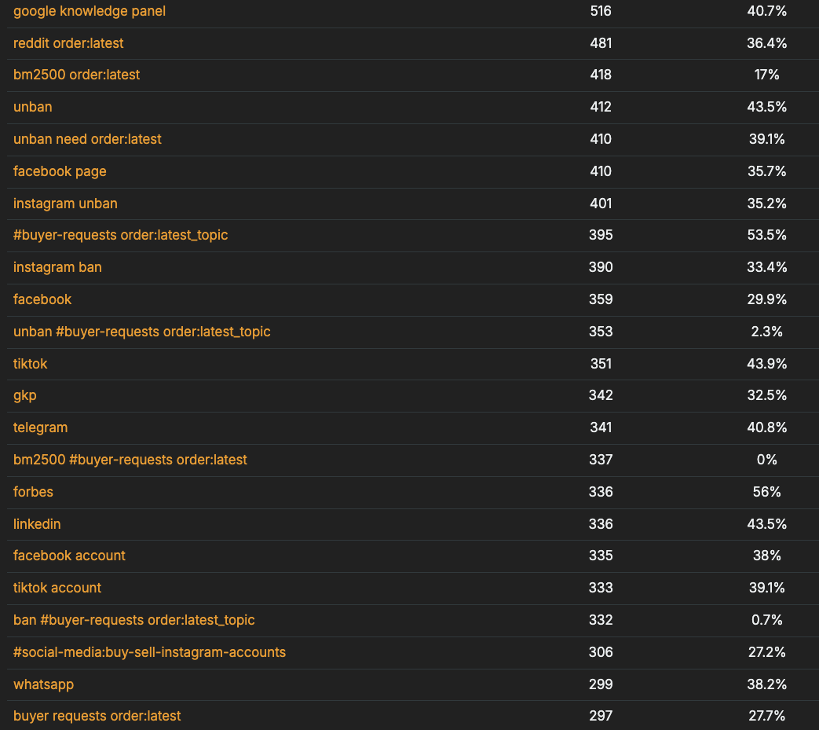Open the "bm2500 order:latest" term link
The height and width of the screenshot is (730, 819).
click(76, 75)
